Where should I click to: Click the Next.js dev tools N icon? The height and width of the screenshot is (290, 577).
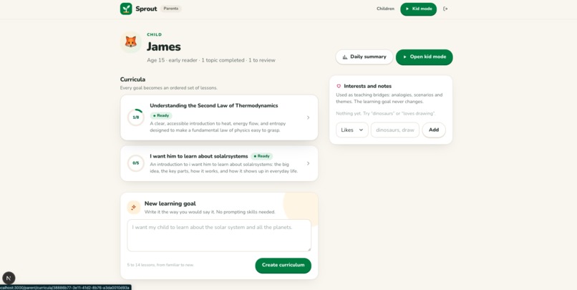click(9, 278)
